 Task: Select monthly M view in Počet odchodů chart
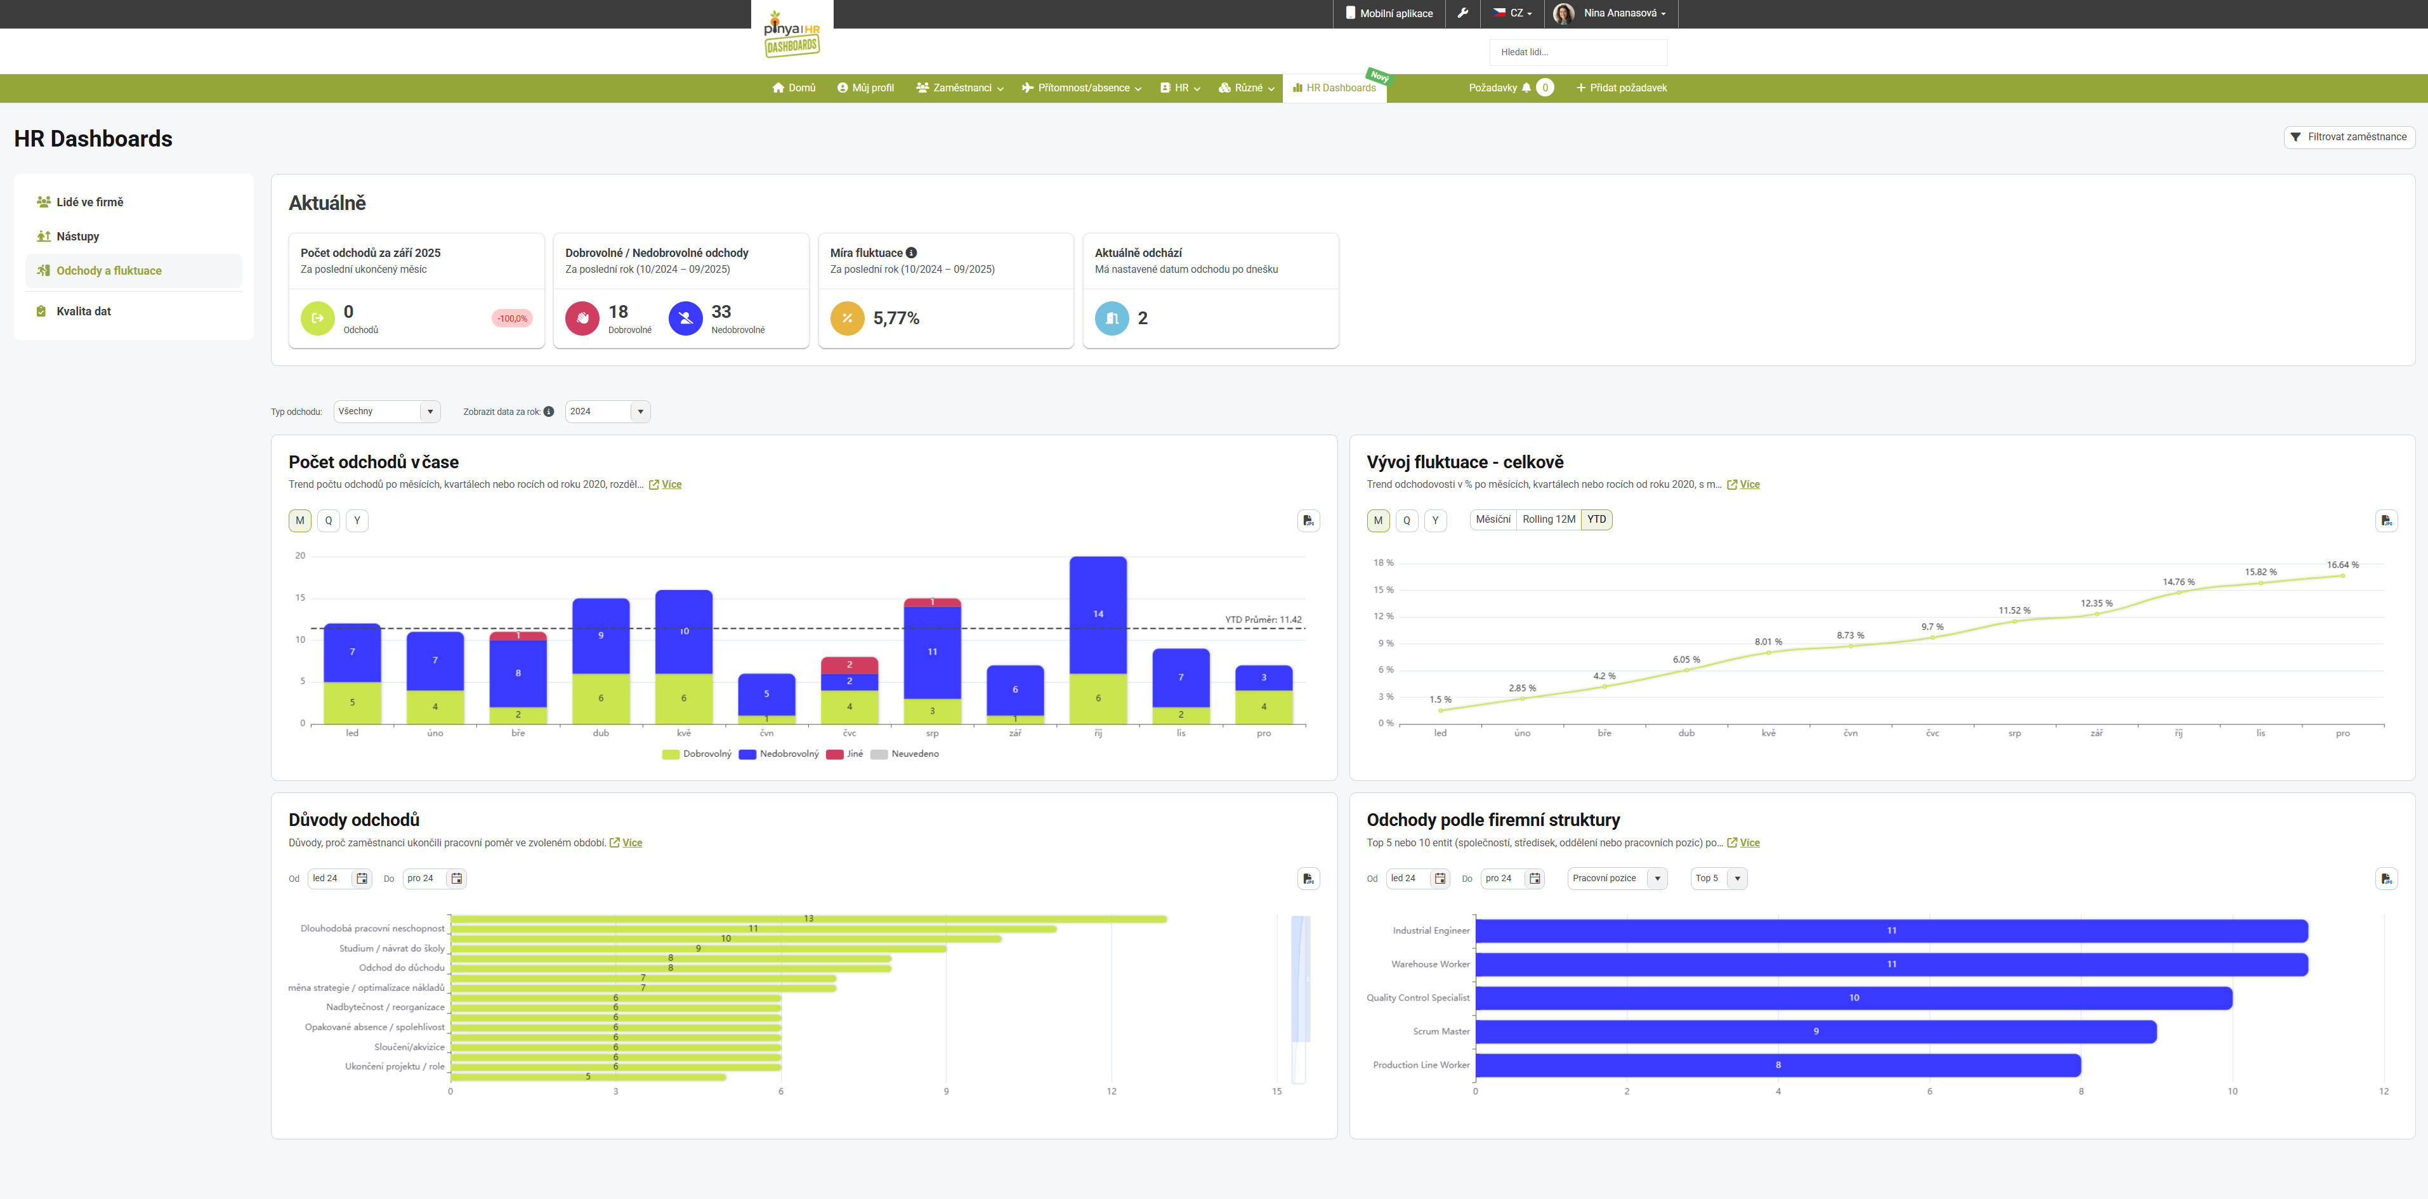click(299, 520)
